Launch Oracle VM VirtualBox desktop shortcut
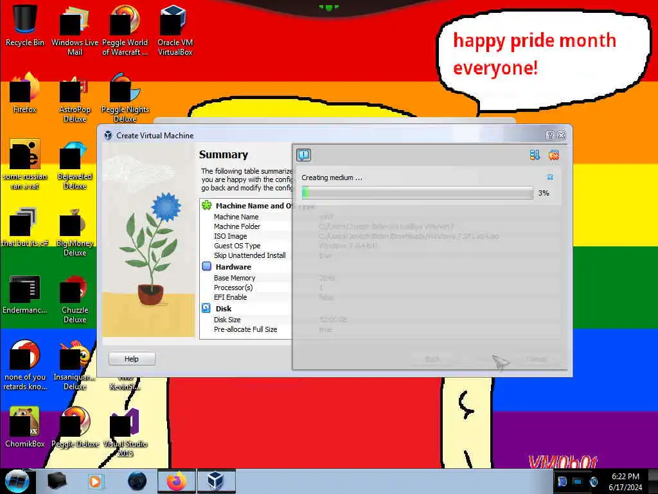The width and height of the screenshot is (658, 494). (x=175, y=30)
